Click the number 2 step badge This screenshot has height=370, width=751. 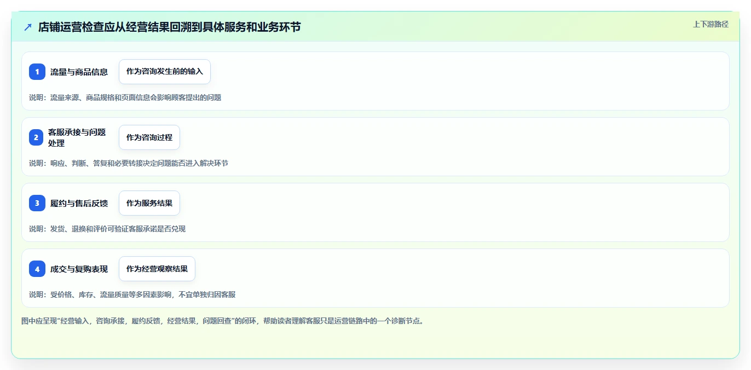coord(37,137)
